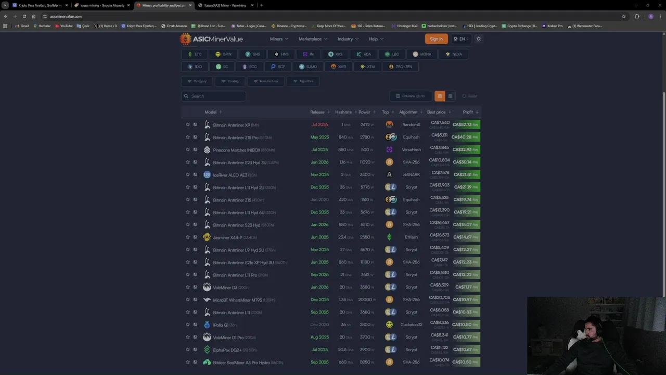The height and width of the screenshot is (375, 666).
Task: Filter by SC coin
Action: (222, 67)
